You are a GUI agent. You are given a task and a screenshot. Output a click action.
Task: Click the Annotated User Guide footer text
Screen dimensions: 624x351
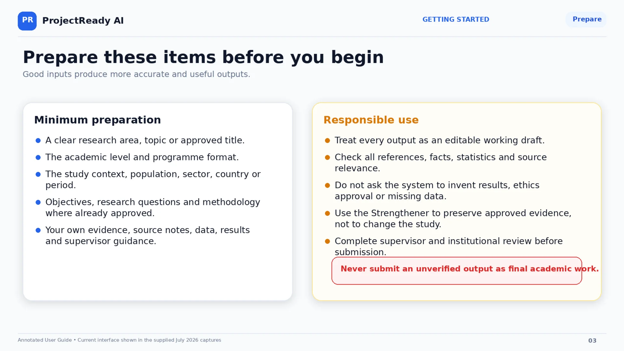click(119, 340)
